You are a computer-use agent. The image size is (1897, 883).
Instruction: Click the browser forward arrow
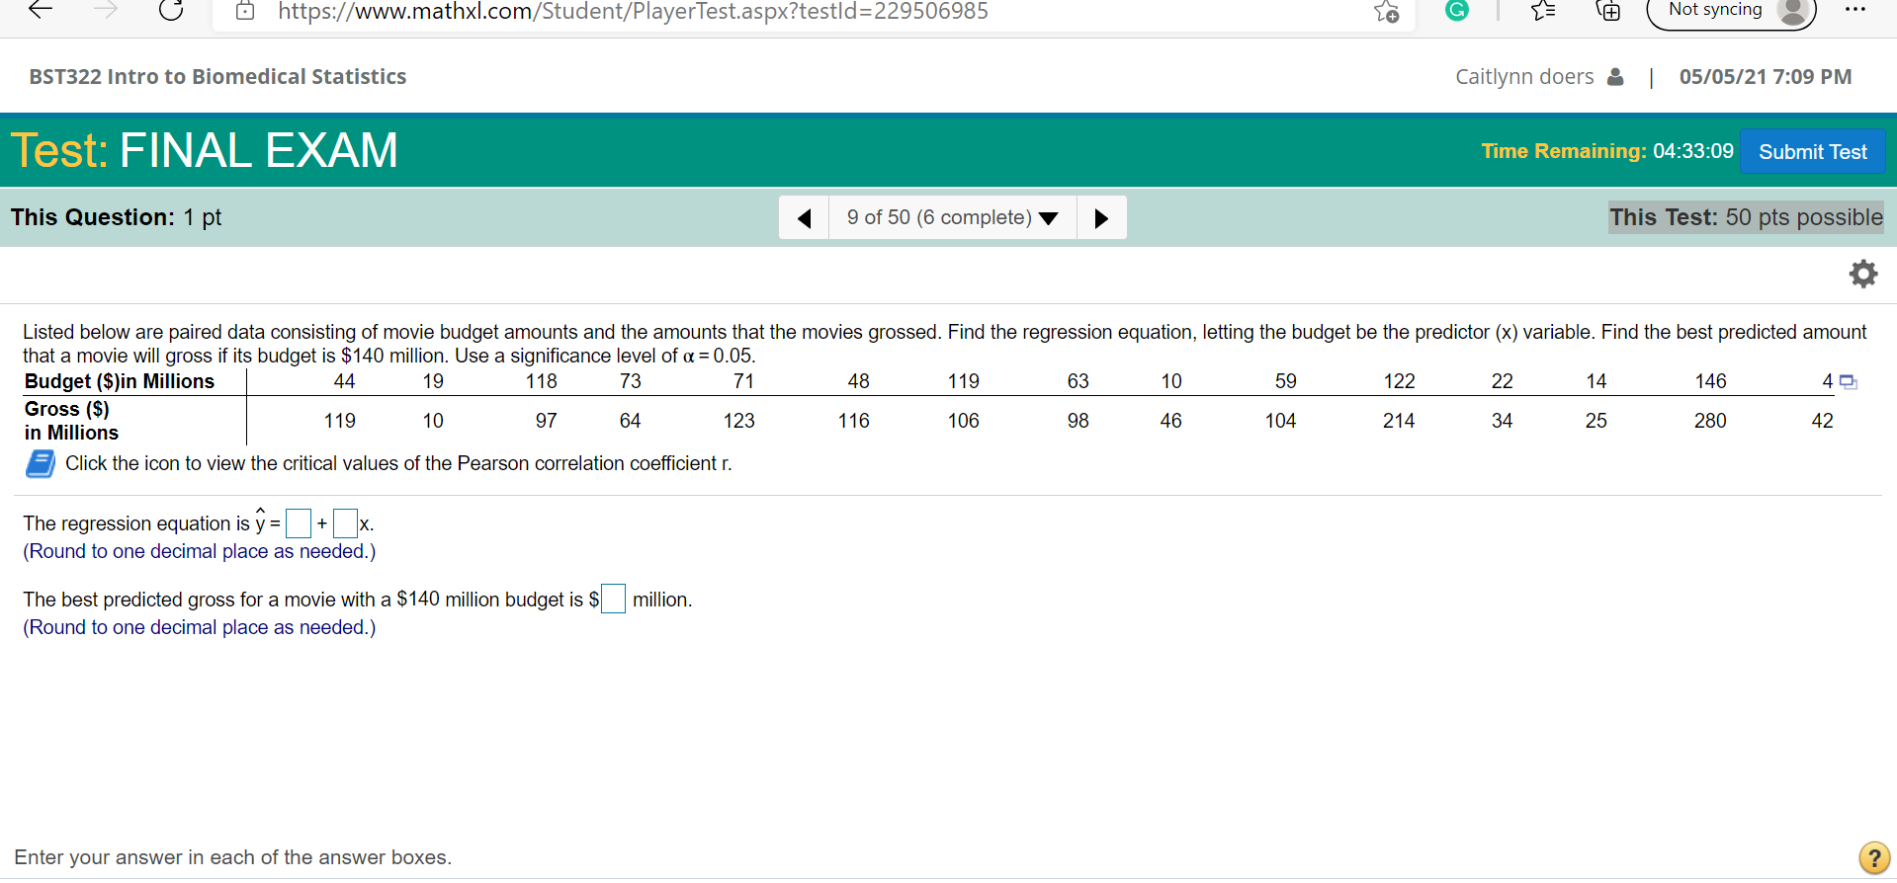tap(106, 10)
